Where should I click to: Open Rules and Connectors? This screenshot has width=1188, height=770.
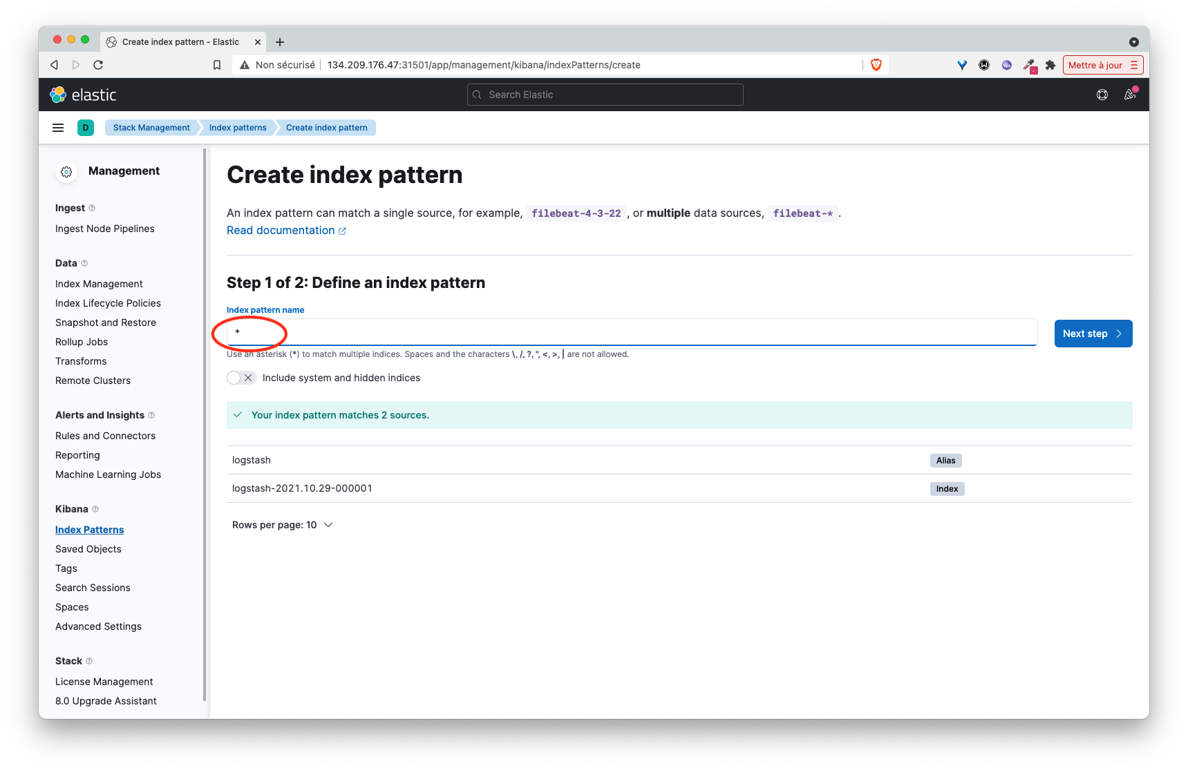coord(105,436)
